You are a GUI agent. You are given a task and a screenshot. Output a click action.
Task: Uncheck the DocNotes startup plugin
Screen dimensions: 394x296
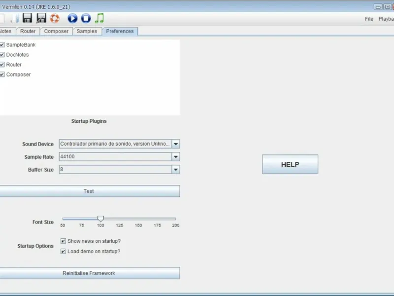point(2,55)
